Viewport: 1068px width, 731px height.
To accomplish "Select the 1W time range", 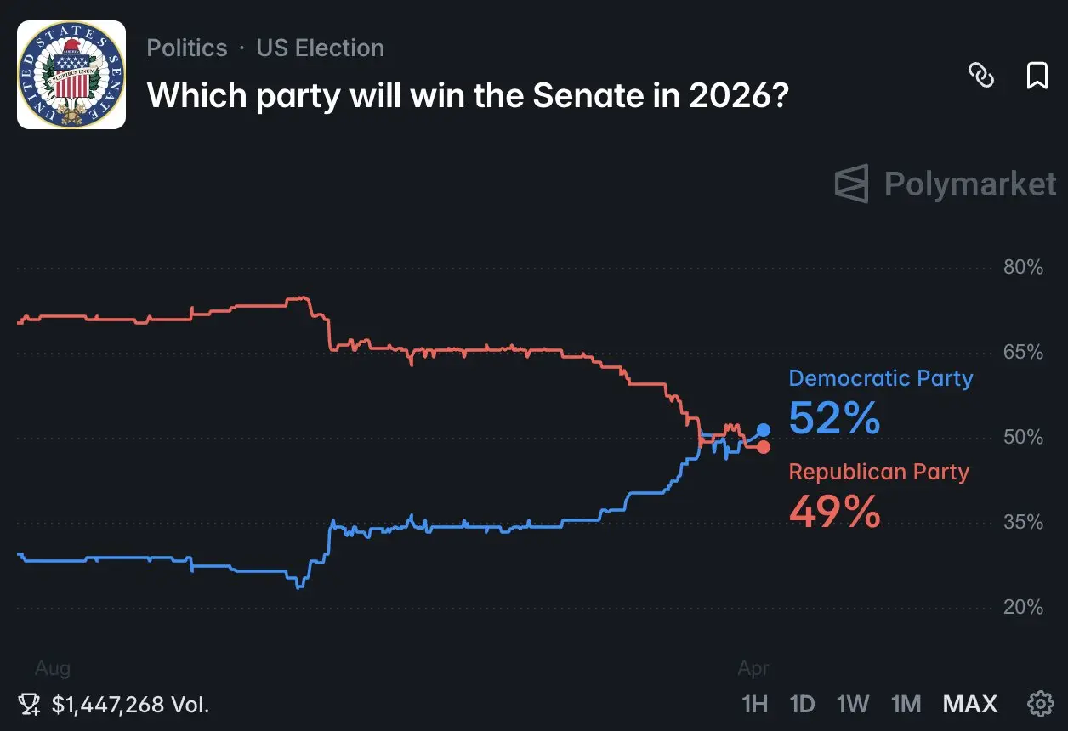I will [852, 704].
